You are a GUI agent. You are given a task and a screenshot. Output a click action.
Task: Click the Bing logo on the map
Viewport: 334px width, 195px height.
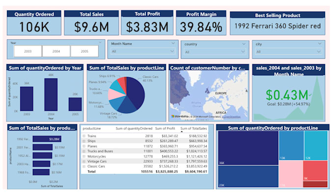coord(173,117)
